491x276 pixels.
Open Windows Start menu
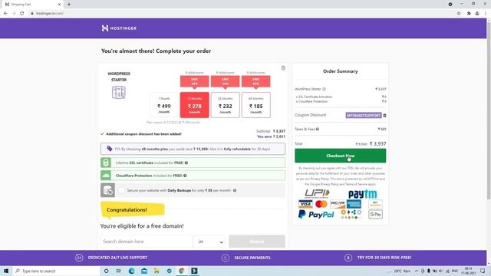click(x=6, y=271)
